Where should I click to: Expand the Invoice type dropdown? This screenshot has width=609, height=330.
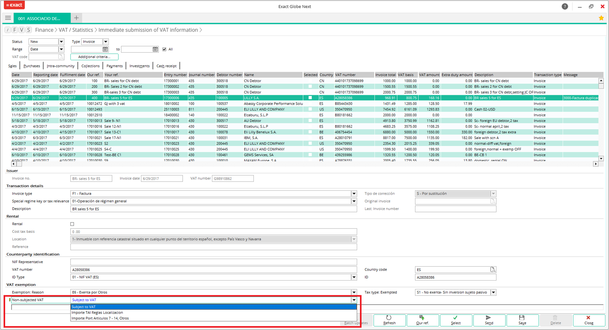354,194
